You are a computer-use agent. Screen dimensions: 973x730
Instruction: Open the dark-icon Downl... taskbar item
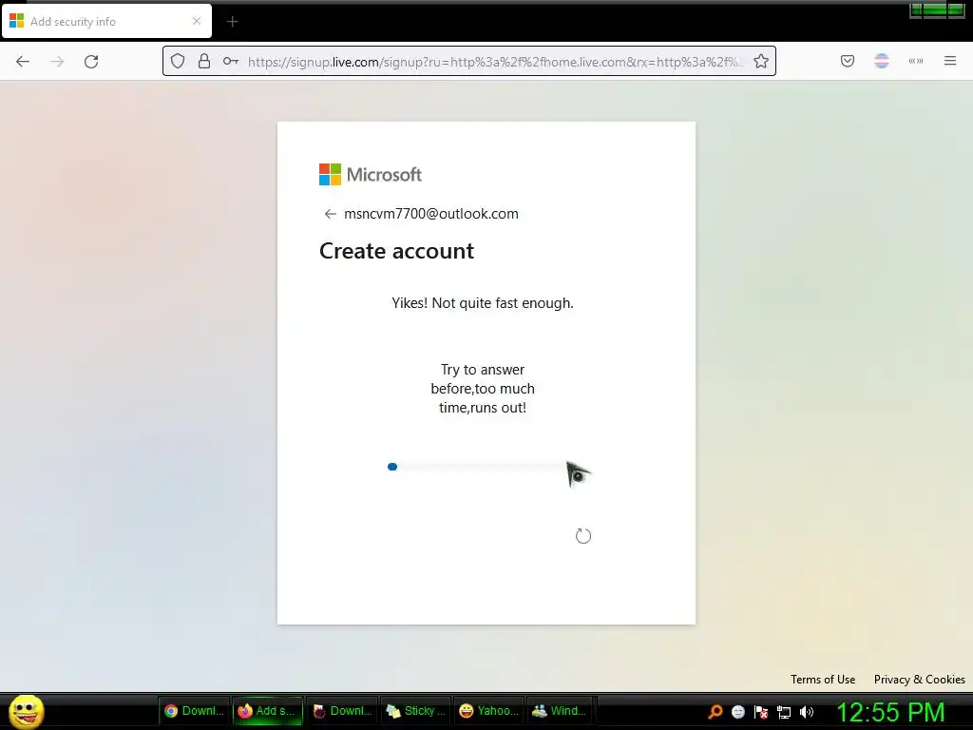point(342,711)
